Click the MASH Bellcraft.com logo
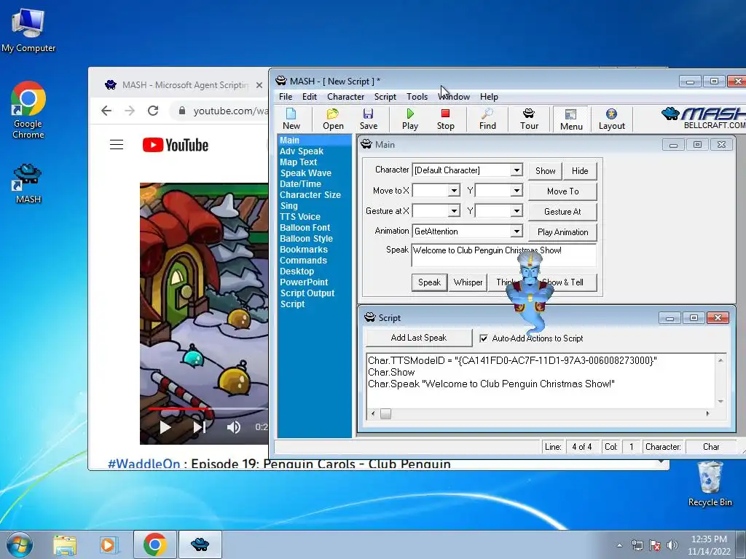 click(703, 118)
